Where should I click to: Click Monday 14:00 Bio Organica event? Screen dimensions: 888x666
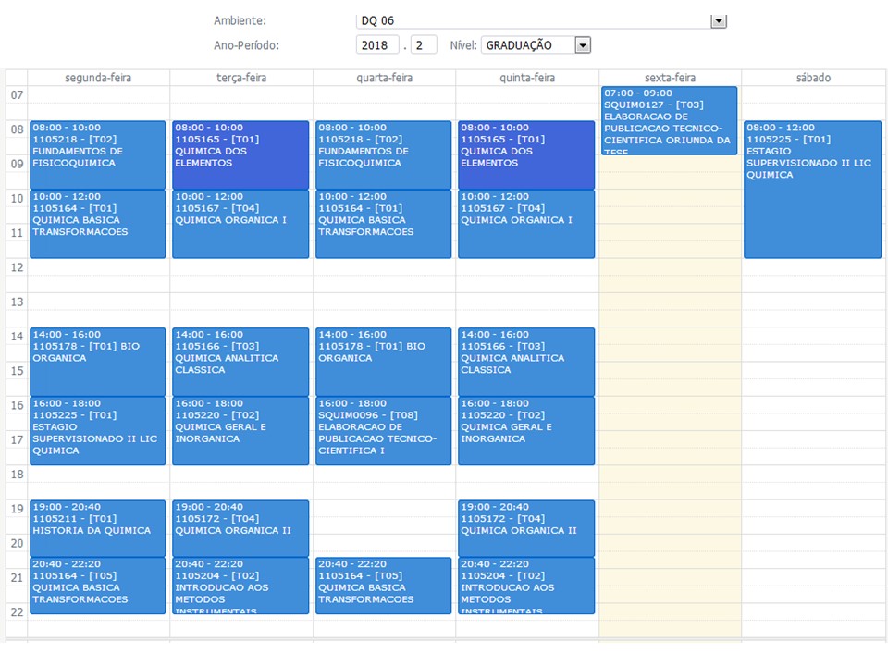[x=98, y=362]
